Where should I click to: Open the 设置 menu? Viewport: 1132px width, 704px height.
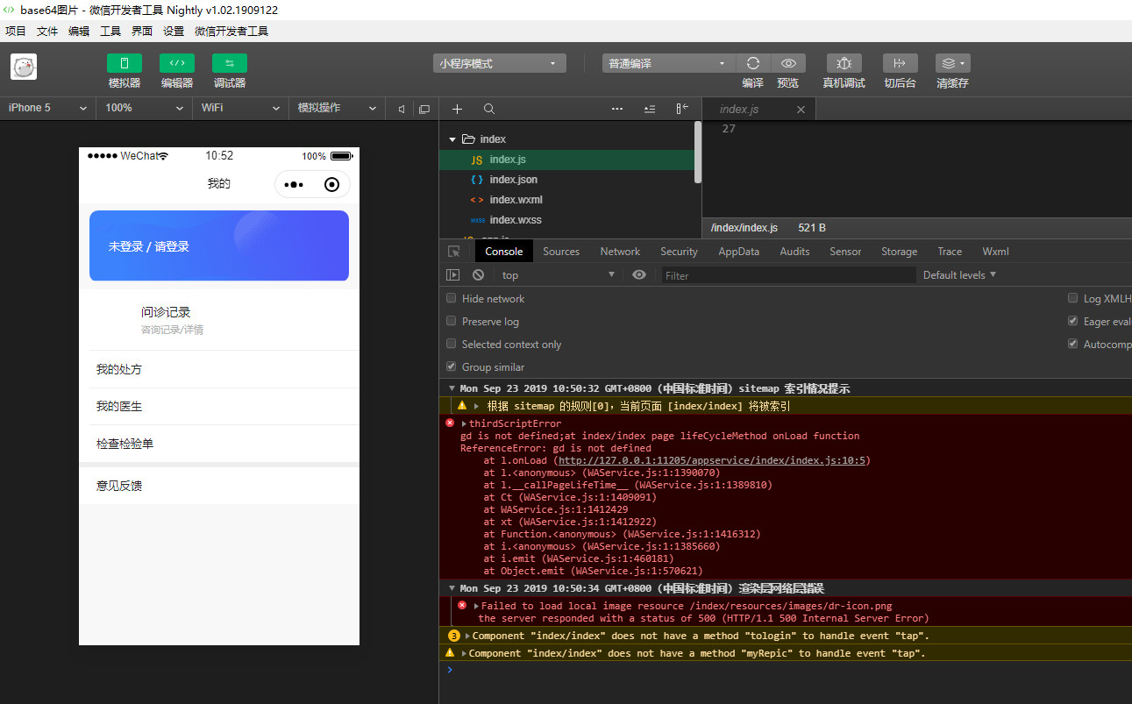[174, 31]
